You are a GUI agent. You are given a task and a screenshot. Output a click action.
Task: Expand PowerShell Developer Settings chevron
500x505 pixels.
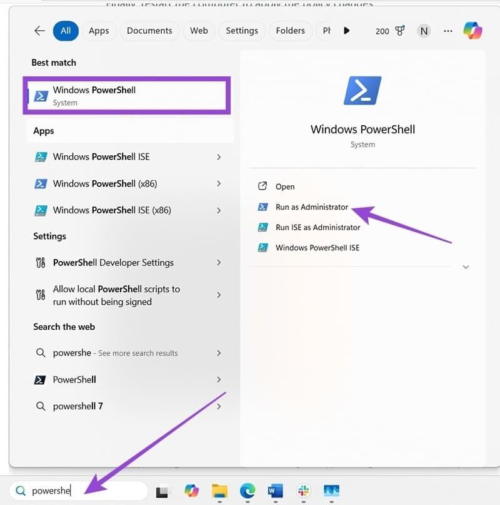pos(219,262)
